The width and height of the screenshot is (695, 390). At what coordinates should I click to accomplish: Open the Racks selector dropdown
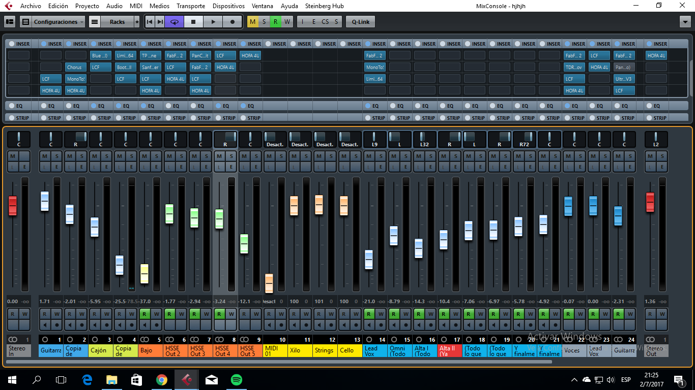coord(117,22)
